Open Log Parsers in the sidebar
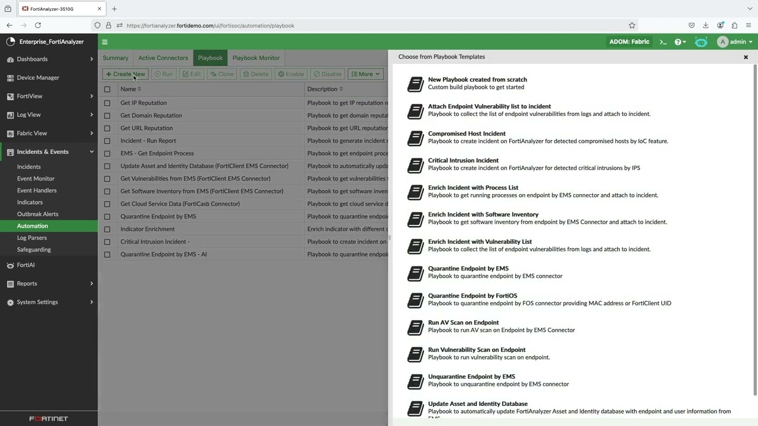The width and height of the screenshot is (758, 426). pyautogui.click(x=32, y=238)
